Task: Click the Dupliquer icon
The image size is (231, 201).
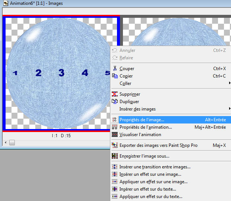Action: point(115,101)
